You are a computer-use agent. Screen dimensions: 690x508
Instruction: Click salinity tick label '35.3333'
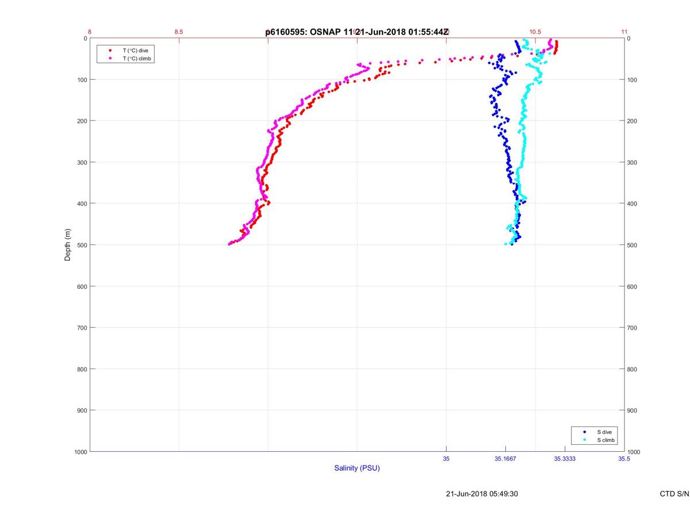tap(565, 459)
